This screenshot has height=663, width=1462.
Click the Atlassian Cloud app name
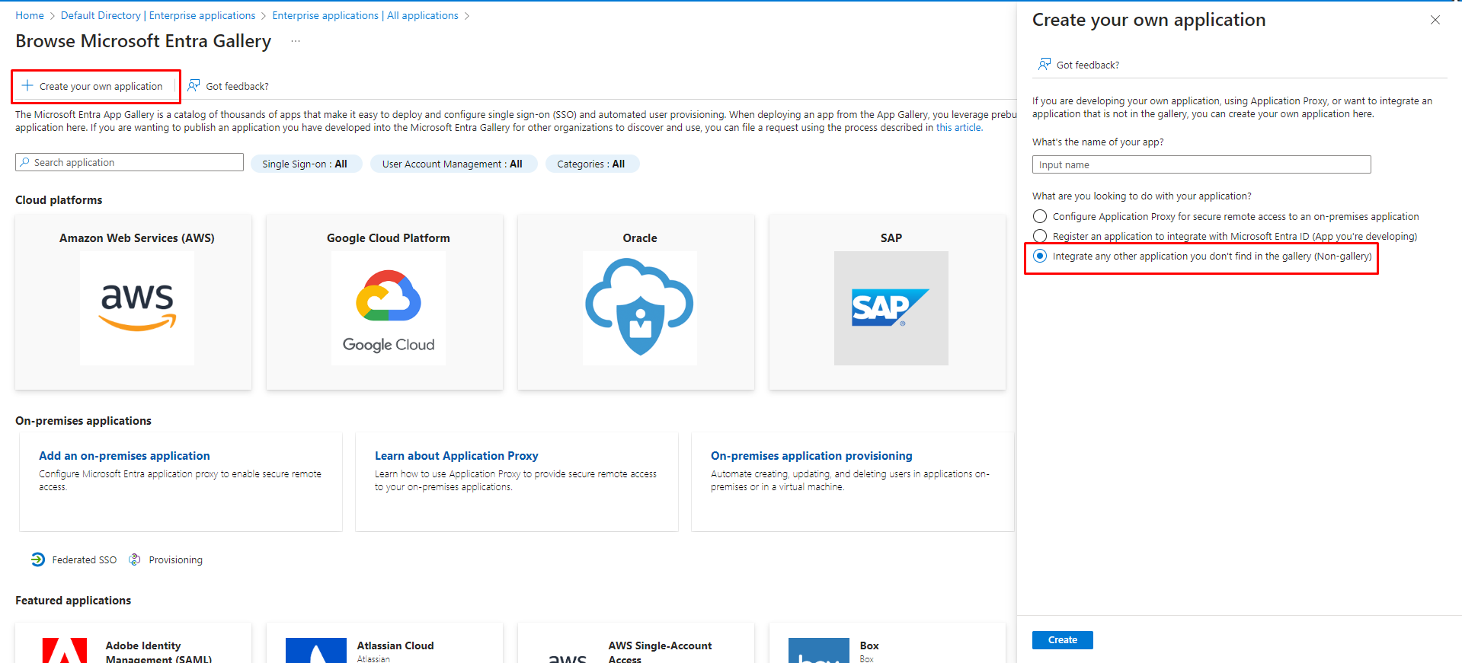point(395,645)
